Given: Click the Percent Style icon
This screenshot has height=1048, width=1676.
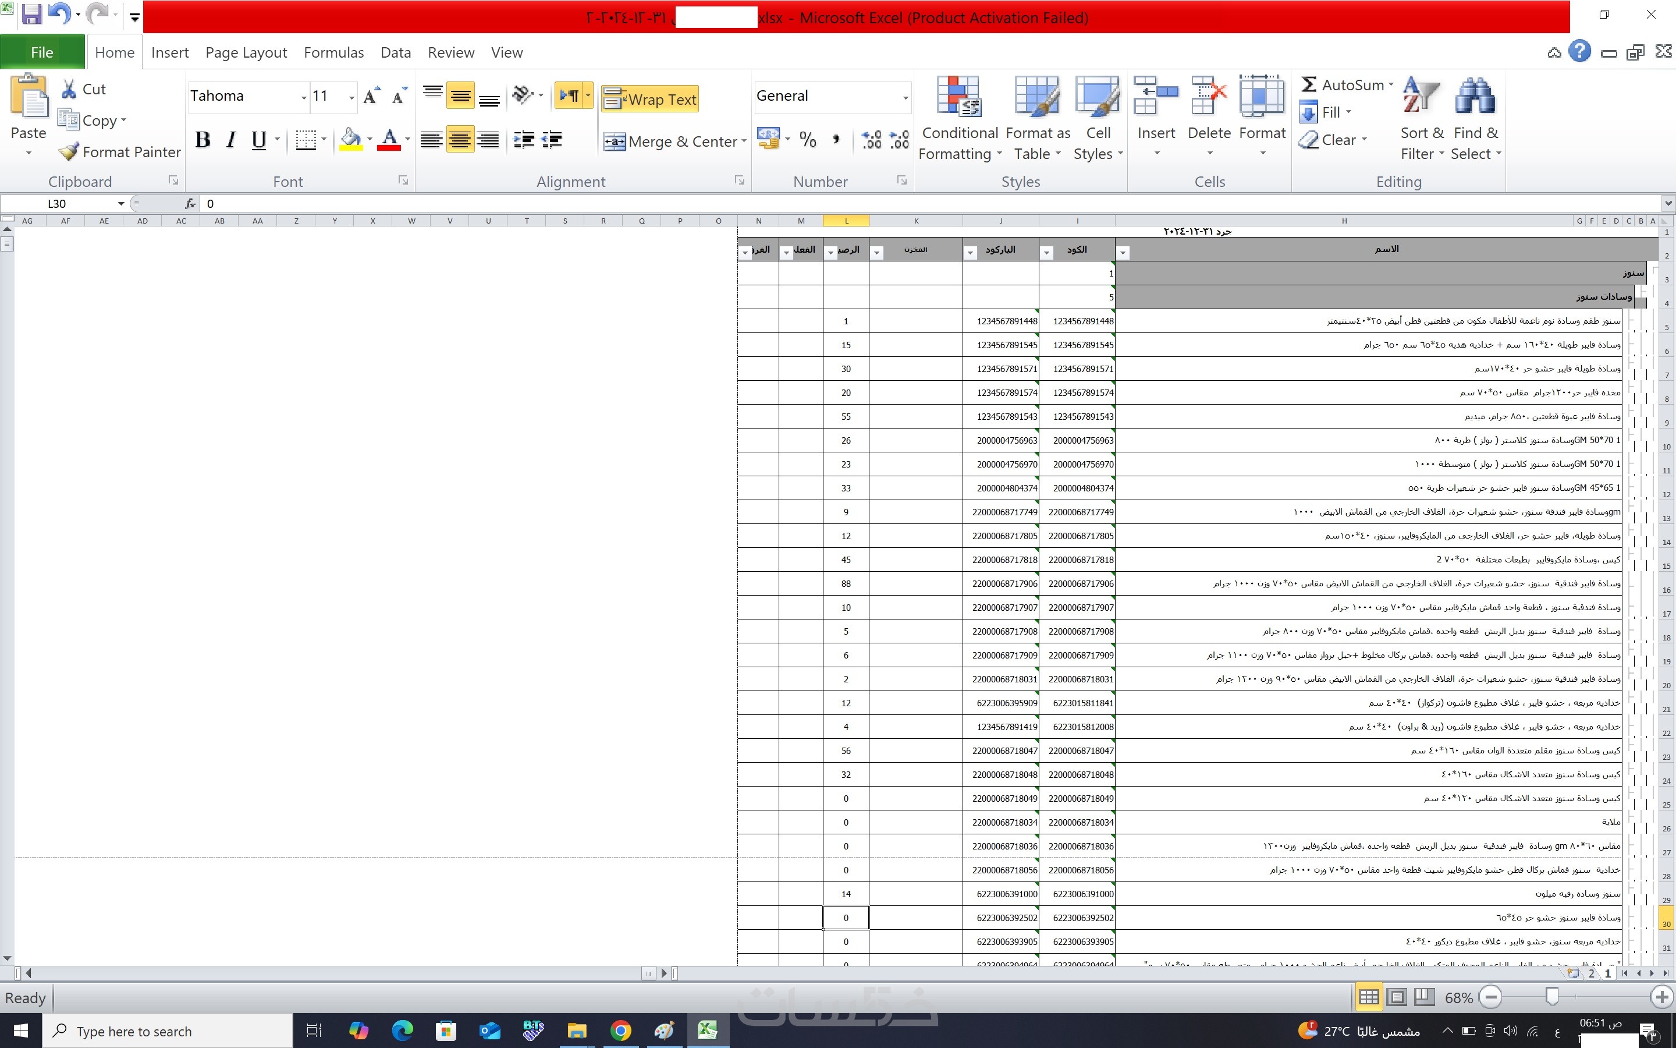Looking at the screenshot, I should click(x=808, y=140).
